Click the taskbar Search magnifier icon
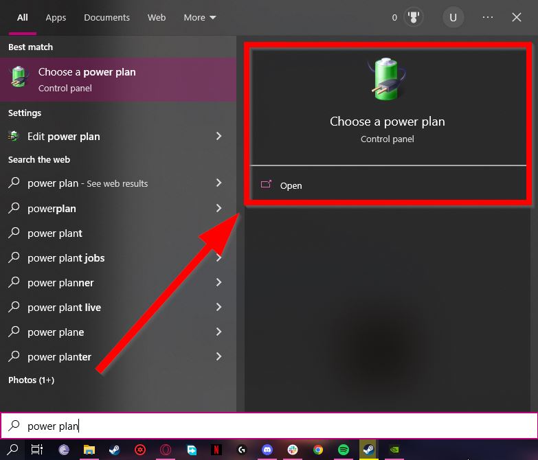The height and width of the screenshot is (460, 538). (x=12, y=449)
